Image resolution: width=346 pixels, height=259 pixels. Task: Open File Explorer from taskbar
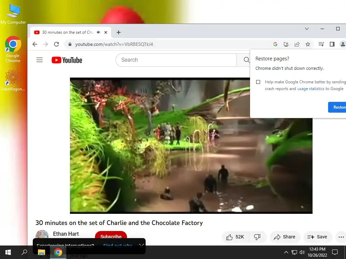[41, 252]
